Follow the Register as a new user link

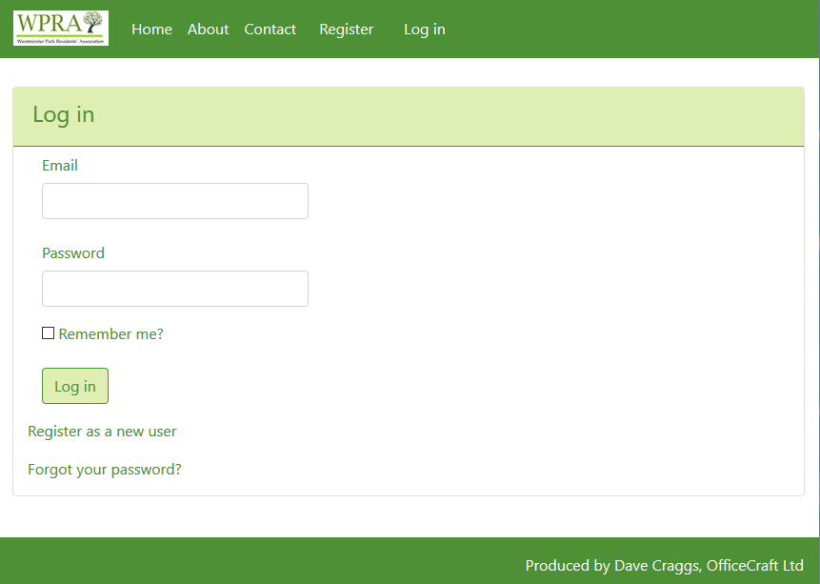tap(102, 432)
